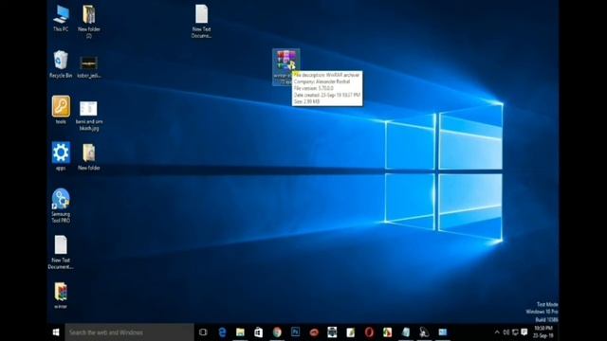Open the Opera browser taskbar icon
Image resolution: width=607 pixels, height=341 pixels.
369,332
